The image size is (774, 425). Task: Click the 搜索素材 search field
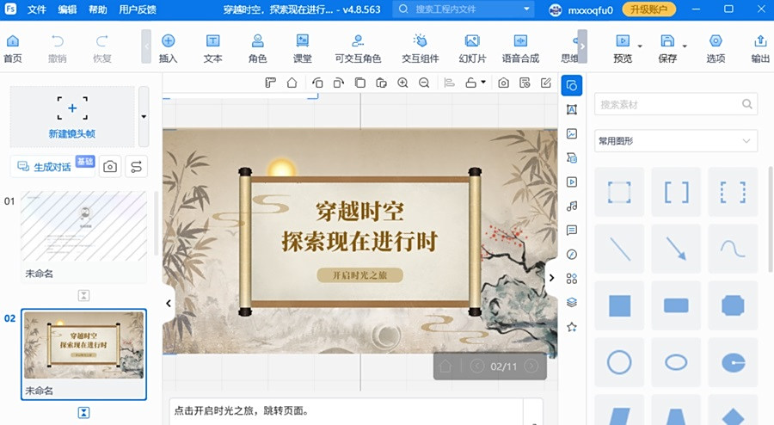(666, 105)
